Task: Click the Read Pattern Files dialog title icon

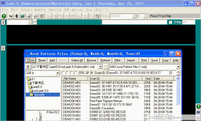Action: point(27,53)
